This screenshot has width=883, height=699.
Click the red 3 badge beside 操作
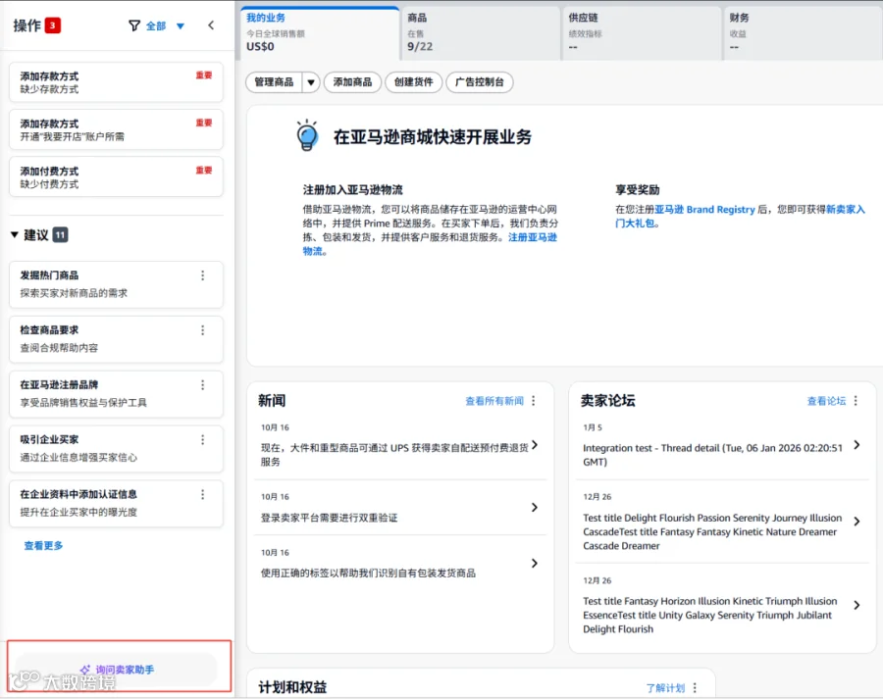pos(52,25)
